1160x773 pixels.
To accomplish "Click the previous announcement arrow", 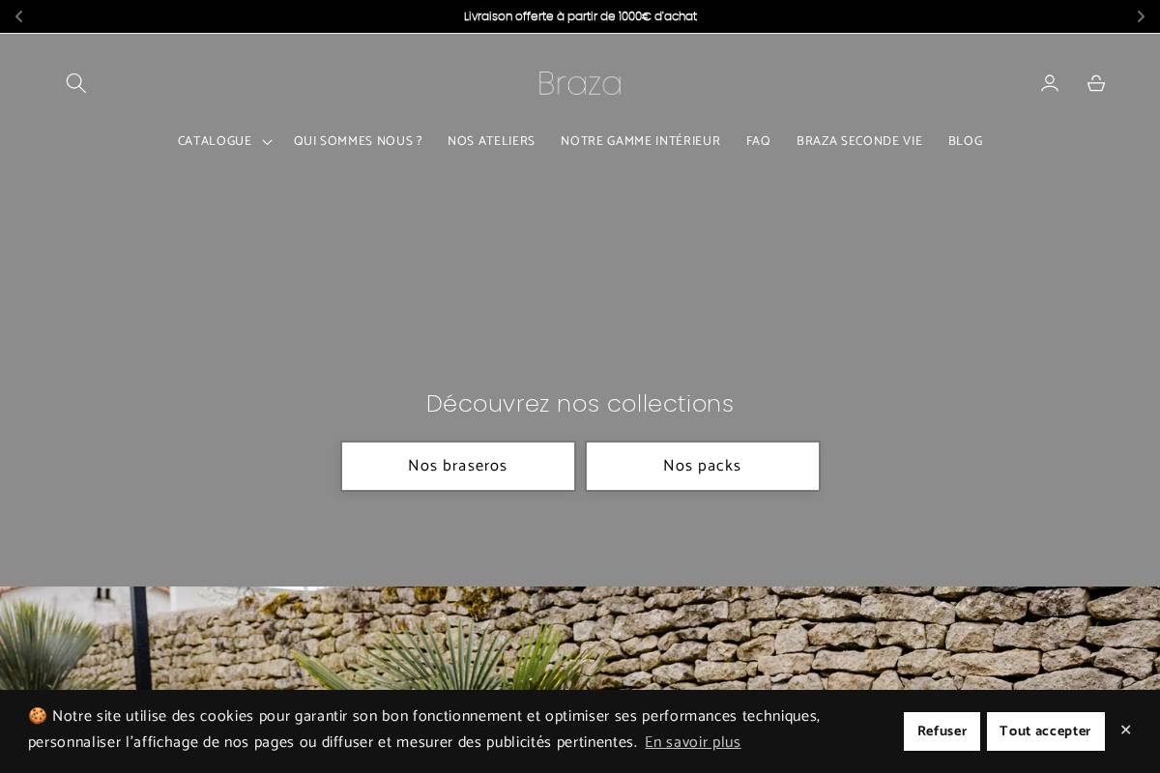I will tap(18, 16).
